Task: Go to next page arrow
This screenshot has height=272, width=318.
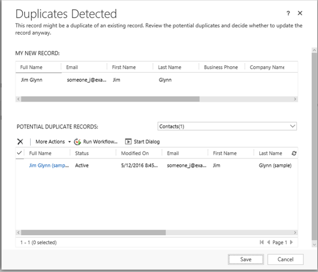Action: pyautogui.click(x=292, y=242)
